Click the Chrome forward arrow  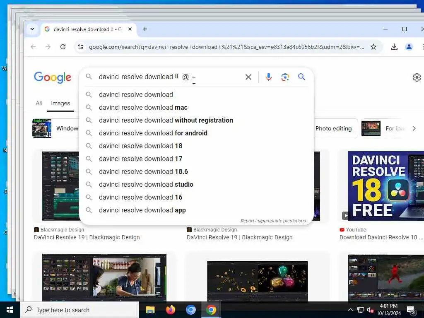click(x=48, y=47)
